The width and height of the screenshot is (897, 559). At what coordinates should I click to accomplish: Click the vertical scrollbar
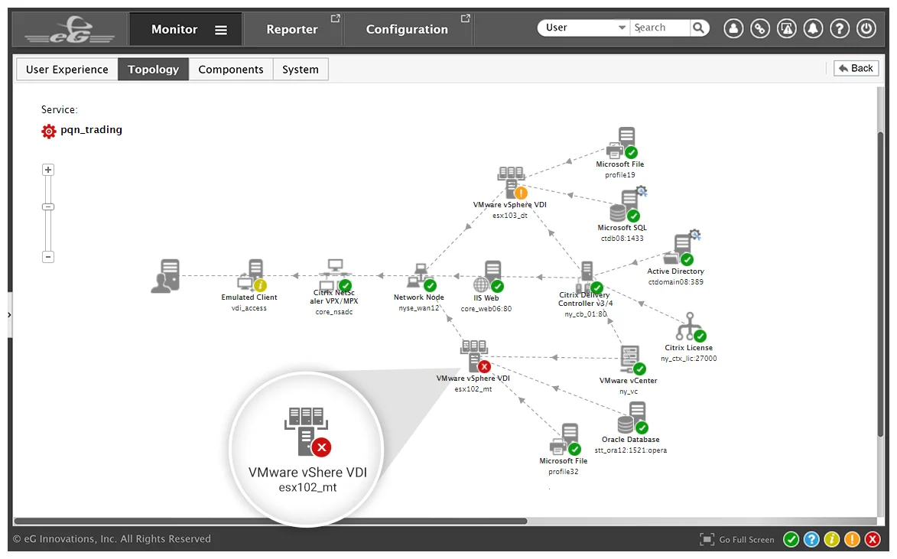(880, 283)
